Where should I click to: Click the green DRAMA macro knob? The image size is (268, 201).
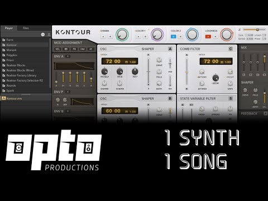coord(122,35)
